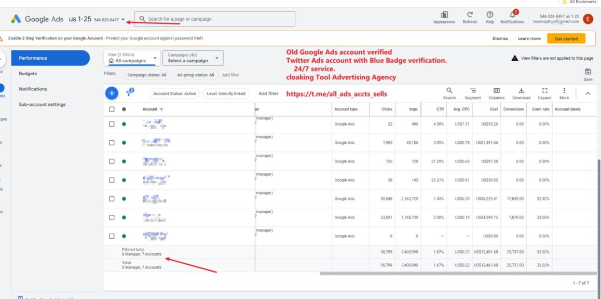
Task: Click the cost value US$6,229.41
Action: [487, 199]
